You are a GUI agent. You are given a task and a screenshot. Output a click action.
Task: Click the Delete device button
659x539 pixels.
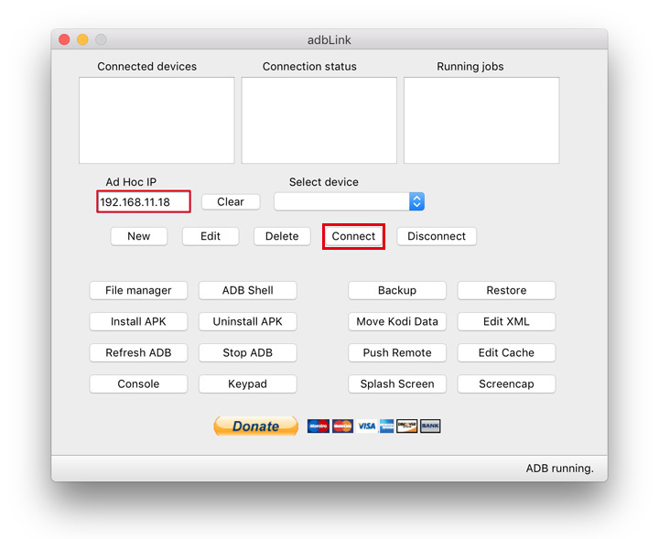point(282,236)
